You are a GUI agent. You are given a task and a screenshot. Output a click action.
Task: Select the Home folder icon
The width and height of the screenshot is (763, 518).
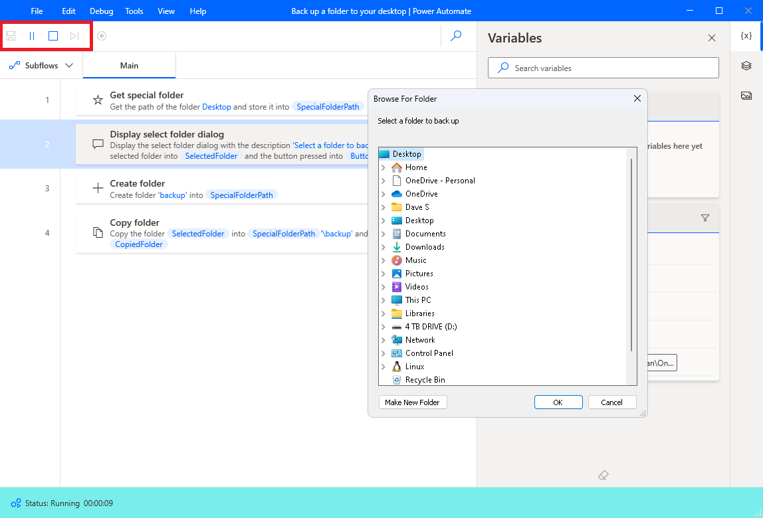click(397, 167)
